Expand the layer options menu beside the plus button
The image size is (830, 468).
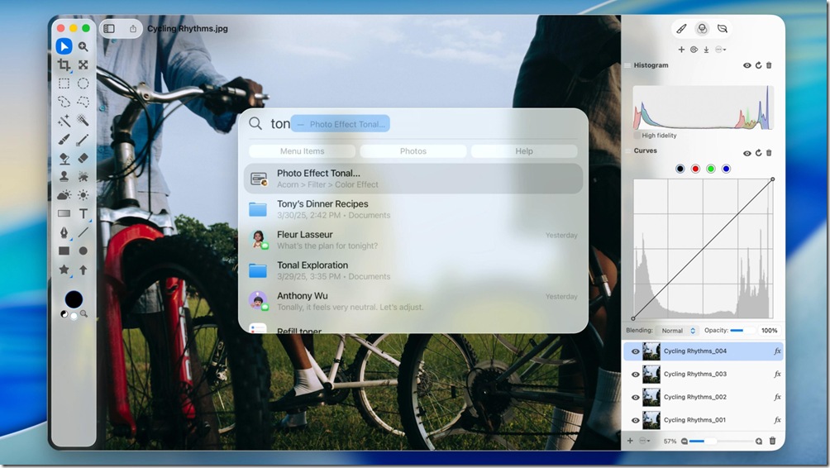(644, 442)
